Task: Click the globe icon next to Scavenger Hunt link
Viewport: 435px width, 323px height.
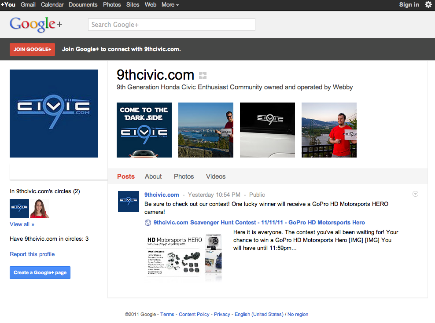Action: click(148, 223)
